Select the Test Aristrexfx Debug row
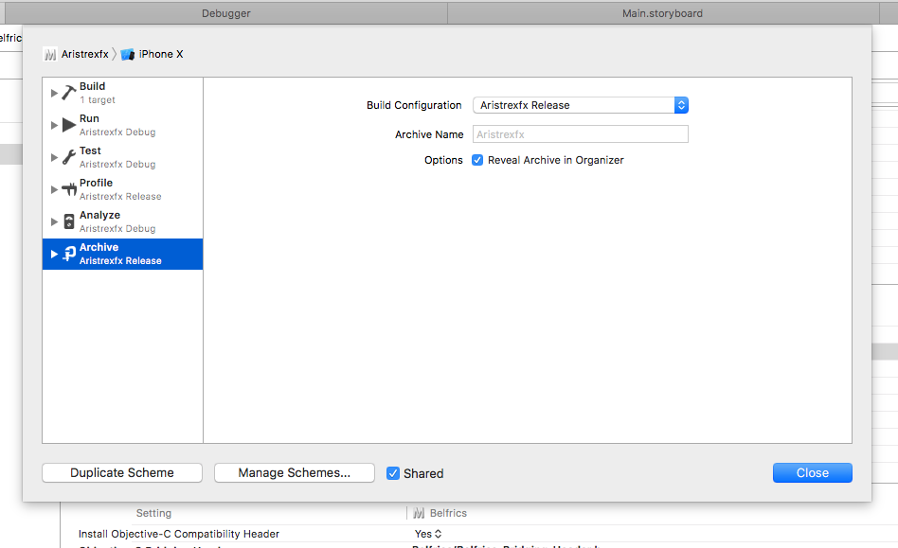The width and height of the screenshot is (898, 548). [122, 157]
